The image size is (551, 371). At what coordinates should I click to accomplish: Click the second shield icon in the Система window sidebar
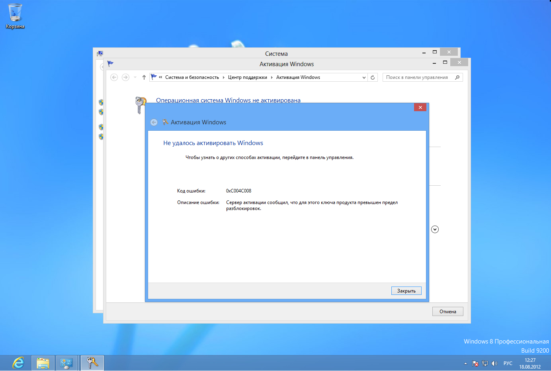click(x=101, y=112)
